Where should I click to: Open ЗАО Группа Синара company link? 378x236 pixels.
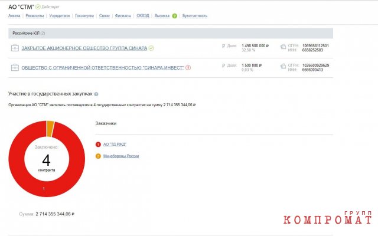coord(84,48)
